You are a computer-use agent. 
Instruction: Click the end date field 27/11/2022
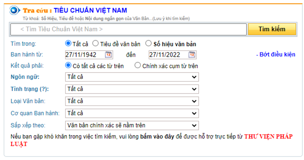point(168,55)
